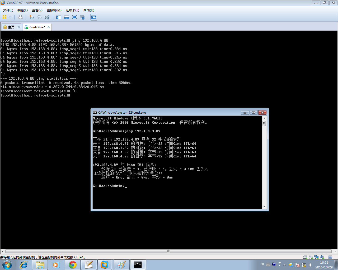
Task: Switch to full screen mode icon
Action: click(x=74, y=17)
